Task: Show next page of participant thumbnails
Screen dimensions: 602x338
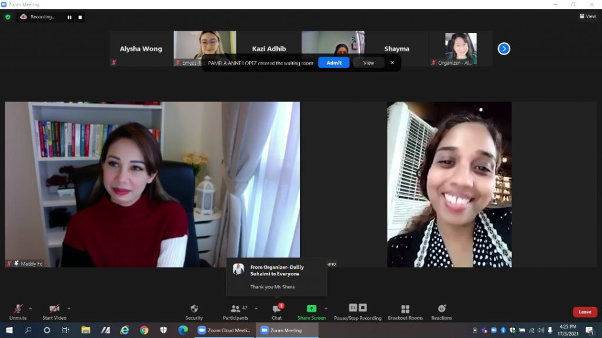Action: pos(504,49)
